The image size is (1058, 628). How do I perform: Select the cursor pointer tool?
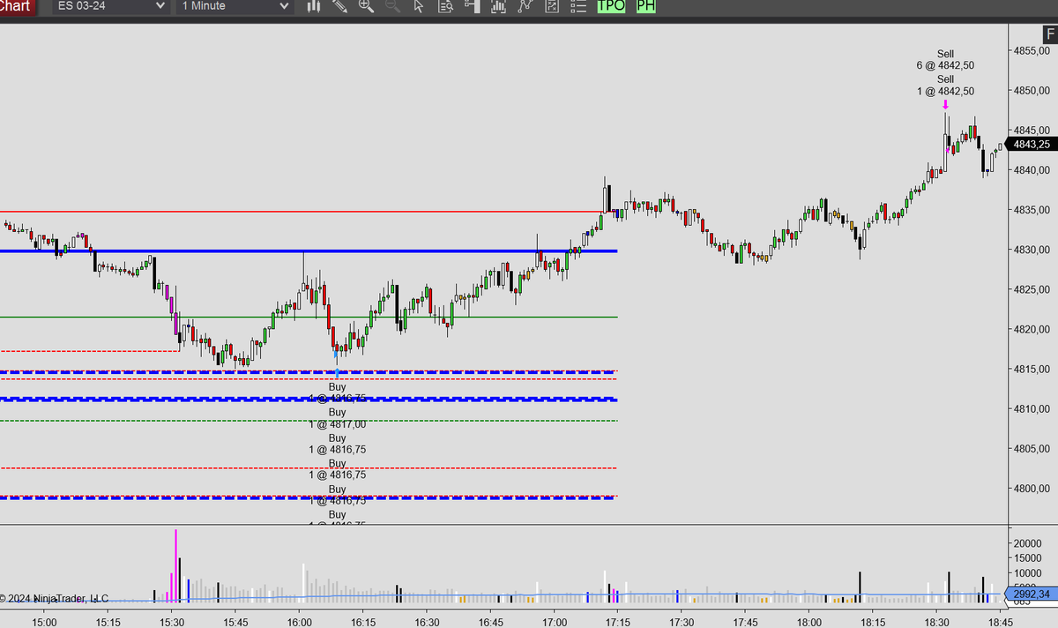419,6
